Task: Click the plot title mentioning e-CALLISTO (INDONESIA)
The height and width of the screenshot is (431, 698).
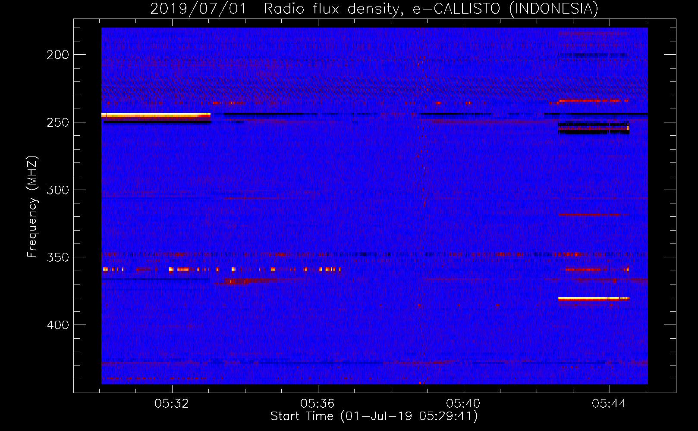Action: 374,9
